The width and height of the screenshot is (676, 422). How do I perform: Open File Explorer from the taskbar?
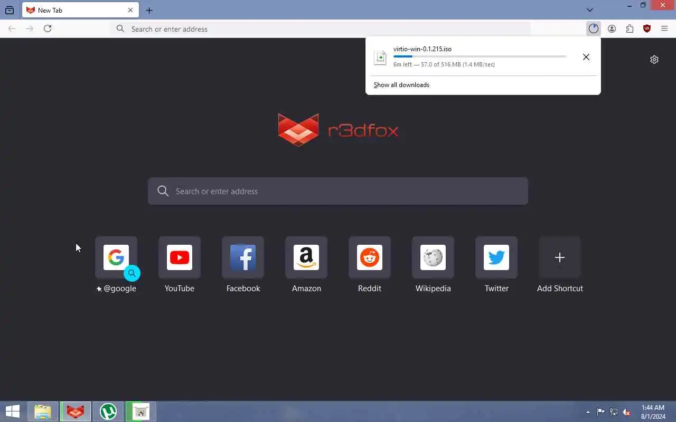(43, 411)
